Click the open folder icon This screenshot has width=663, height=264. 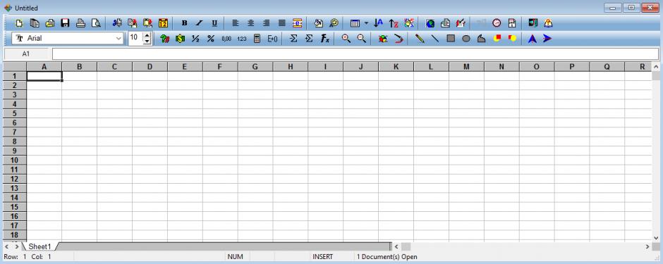point(50,23)
